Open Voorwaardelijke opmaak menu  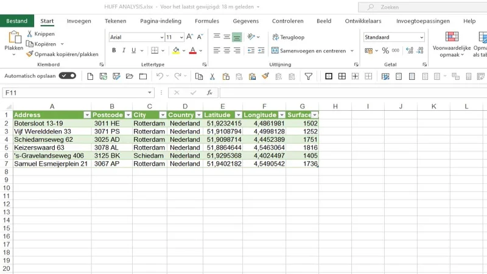coord(452,44)
